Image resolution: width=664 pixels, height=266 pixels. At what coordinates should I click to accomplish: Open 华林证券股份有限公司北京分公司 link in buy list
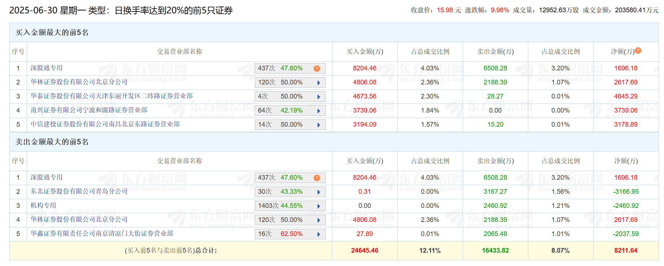point(79,82)
